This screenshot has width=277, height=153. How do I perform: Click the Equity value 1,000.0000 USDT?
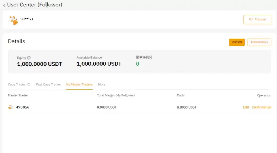coord(39,64)
